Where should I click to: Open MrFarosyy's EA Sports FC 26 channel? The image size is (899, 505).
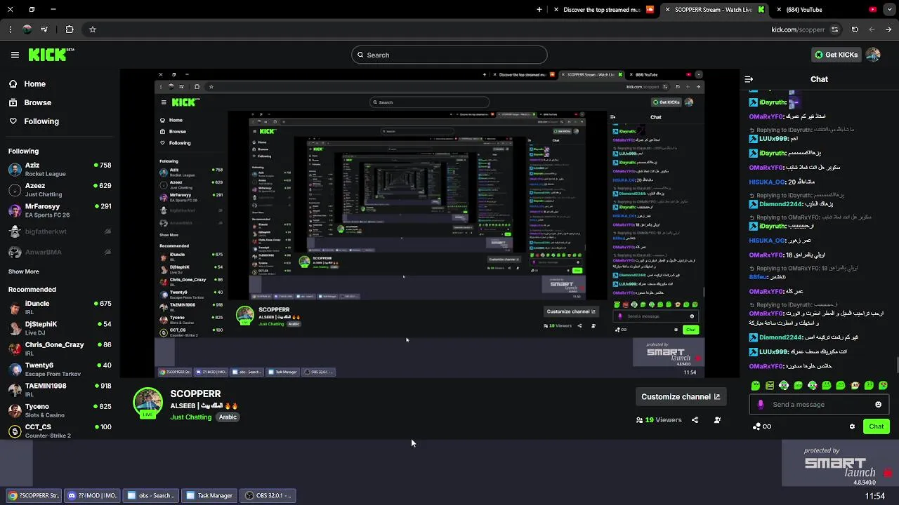coord(60,210)
